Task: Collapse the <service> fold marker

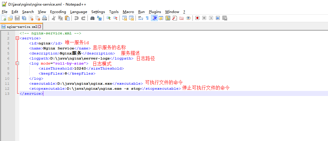Action: coord(17,38)
